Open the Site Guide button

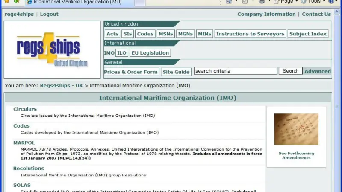coord(176,72)
